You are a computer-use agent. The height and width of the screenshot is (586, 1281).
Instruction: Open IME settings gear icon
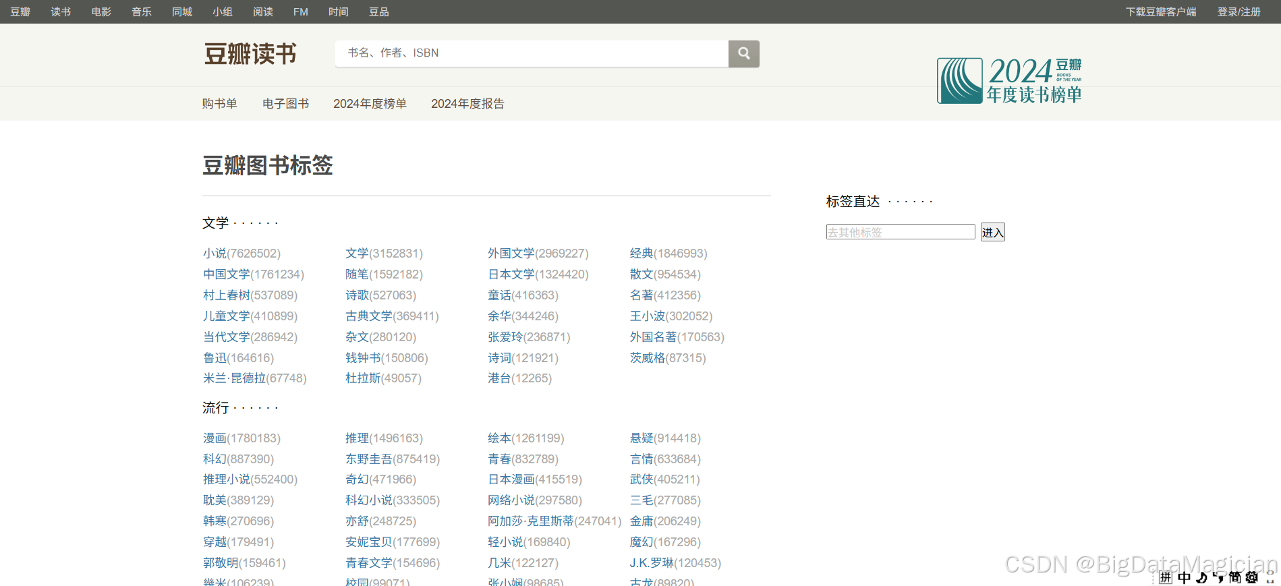[x=1252, y=577]
